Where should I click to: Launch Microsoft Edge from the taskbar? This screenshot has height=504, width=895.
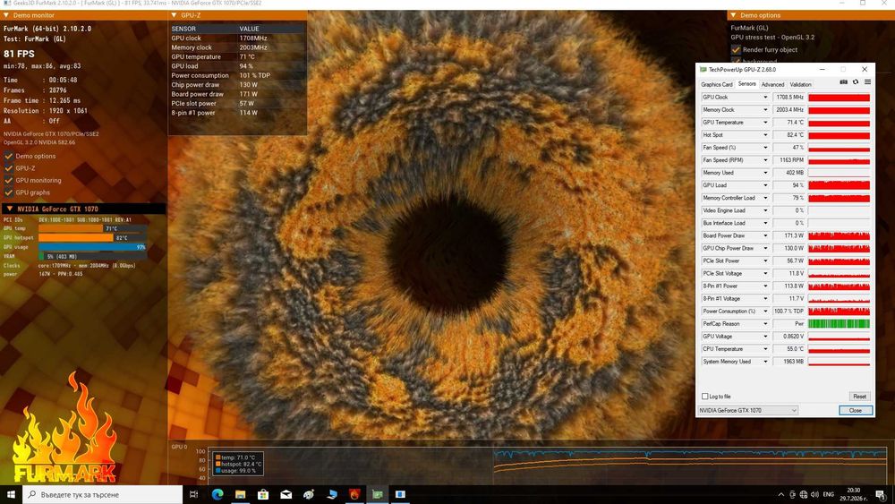pyautogui.click(x=217, y=494)
